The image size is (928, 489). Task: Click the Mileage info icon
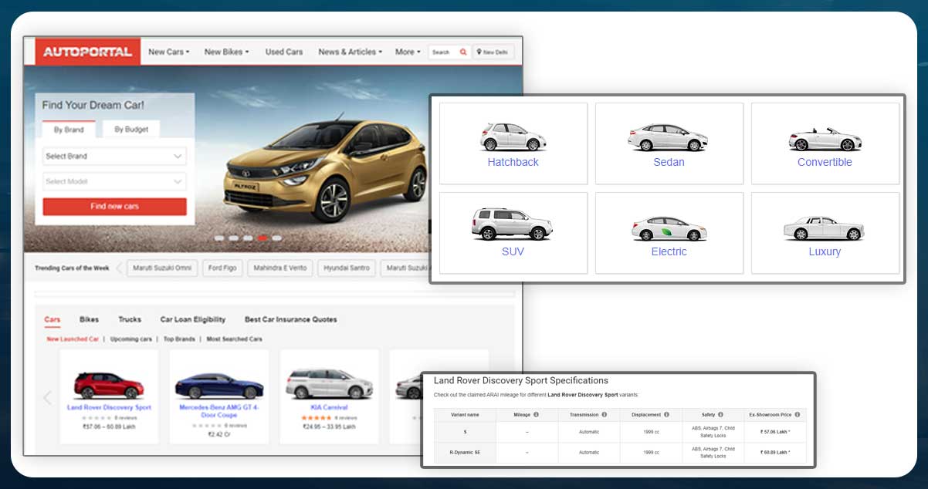(x=536, y=414)
